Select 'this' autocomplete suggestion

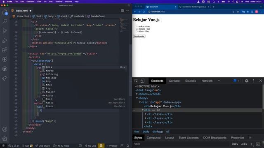(x=84, y=67)
